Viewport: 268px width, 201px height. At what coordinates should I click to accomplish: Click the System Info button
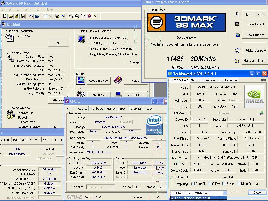pos(135,95)
